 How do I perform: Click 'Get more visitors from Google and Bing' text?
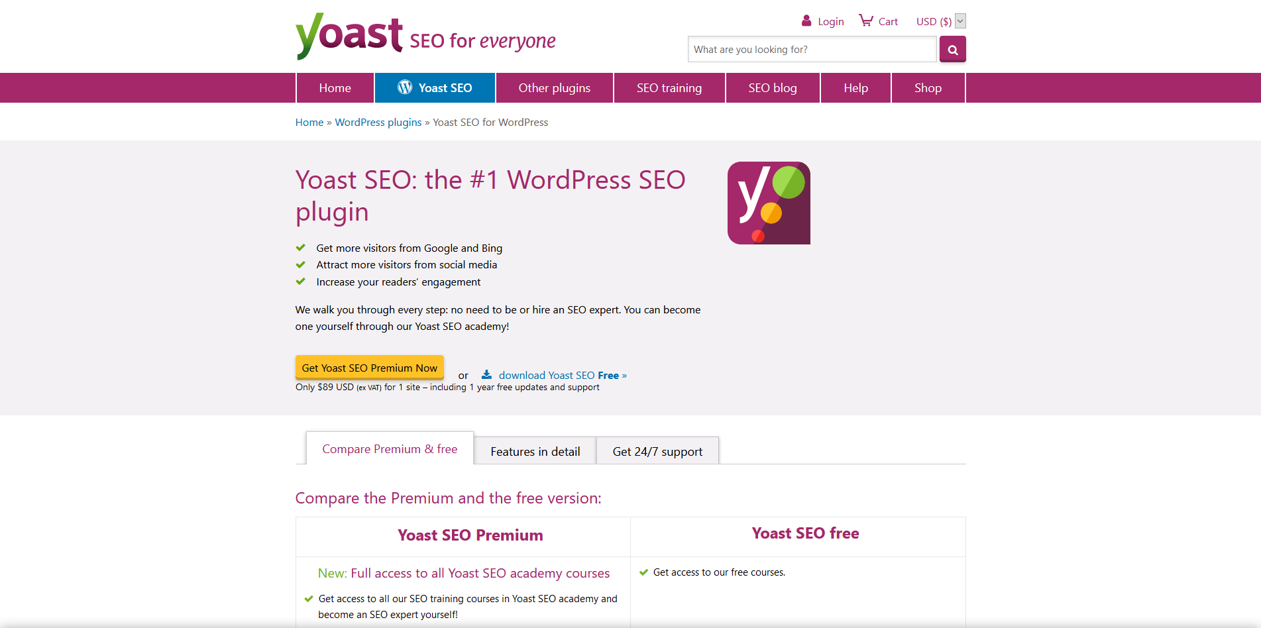(410, 248)
